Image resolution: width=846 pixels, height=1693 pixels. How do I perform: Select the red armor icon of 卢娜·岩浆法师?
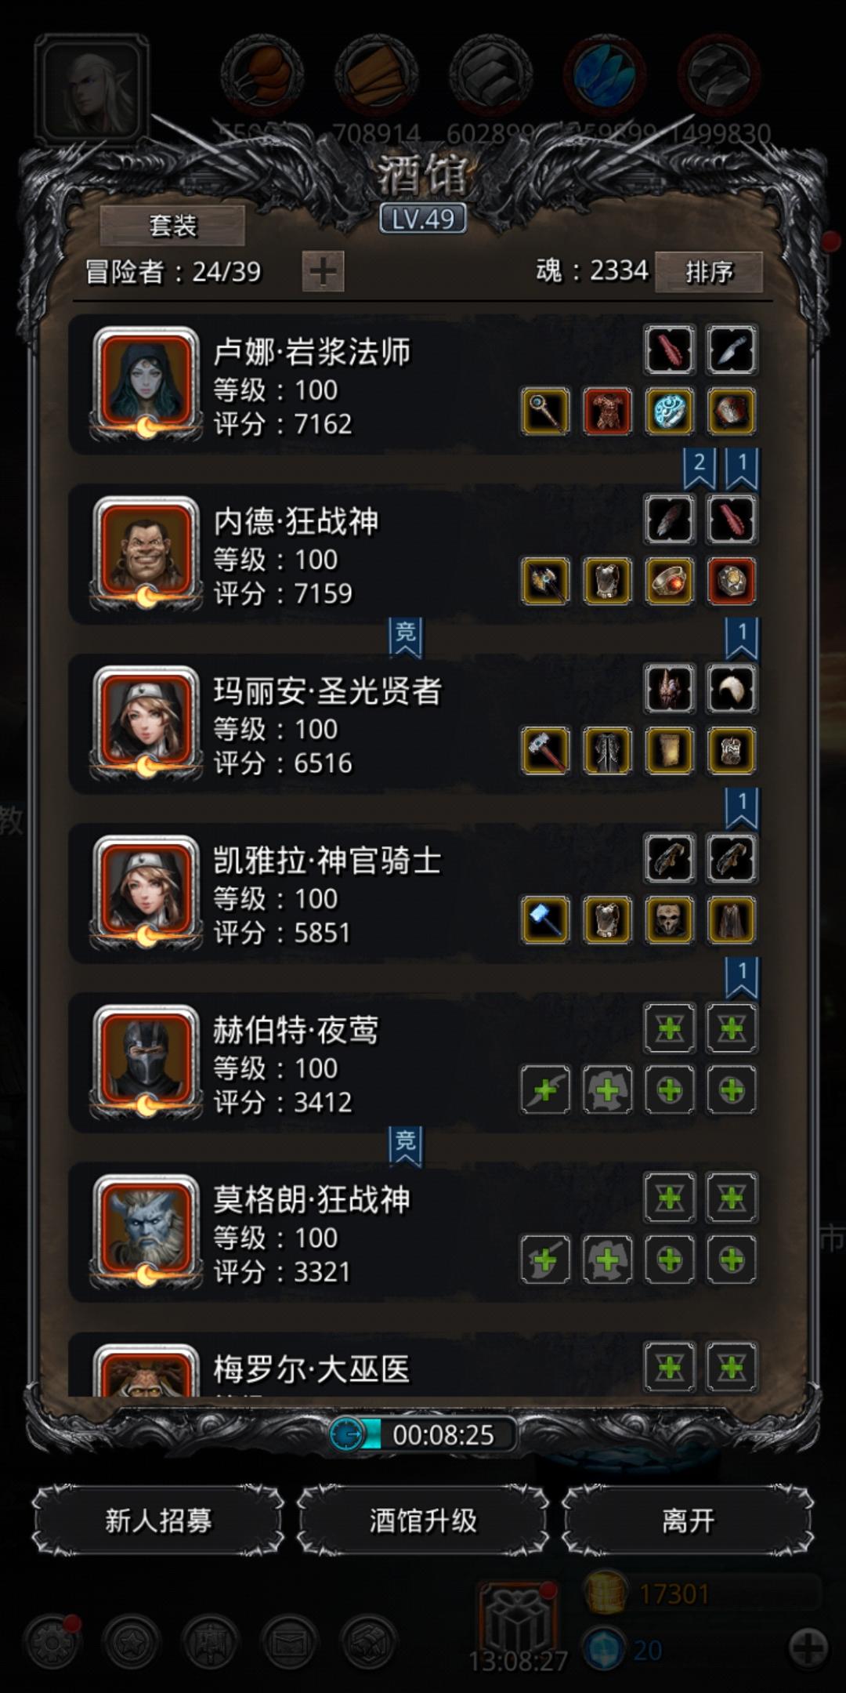(x=607, y=411)
